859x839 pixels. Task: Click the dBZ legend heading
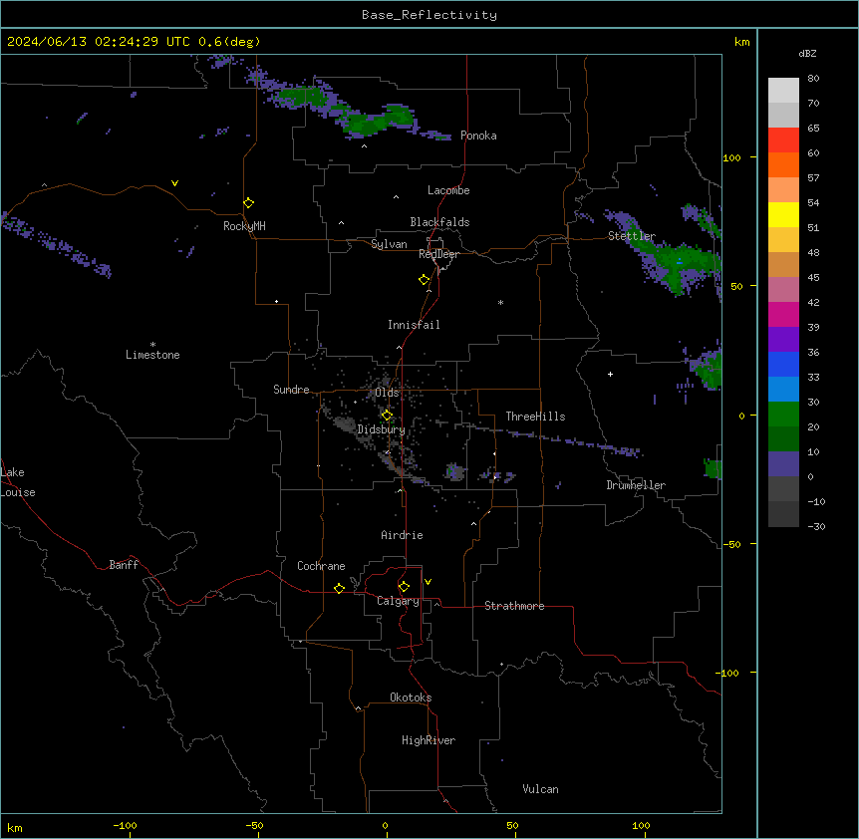[x=807, y=53]
